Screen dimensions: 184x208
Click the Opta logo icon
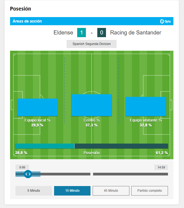tap(166, 21)
